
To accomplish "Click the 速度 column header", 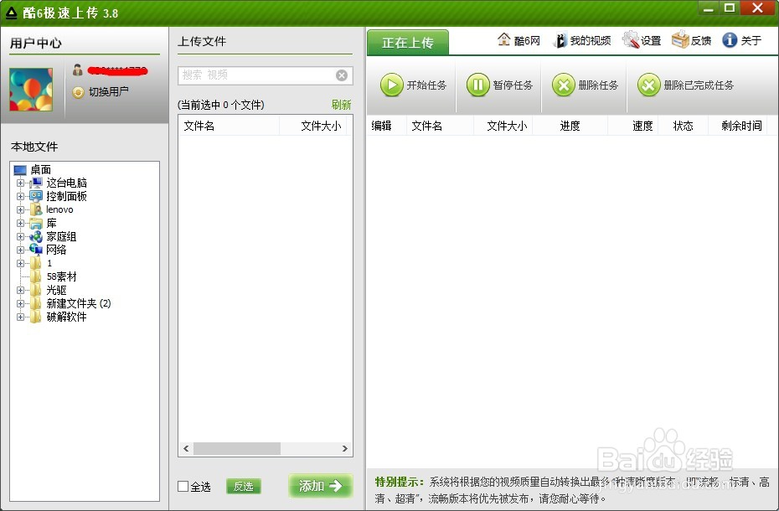I will 633,126.
